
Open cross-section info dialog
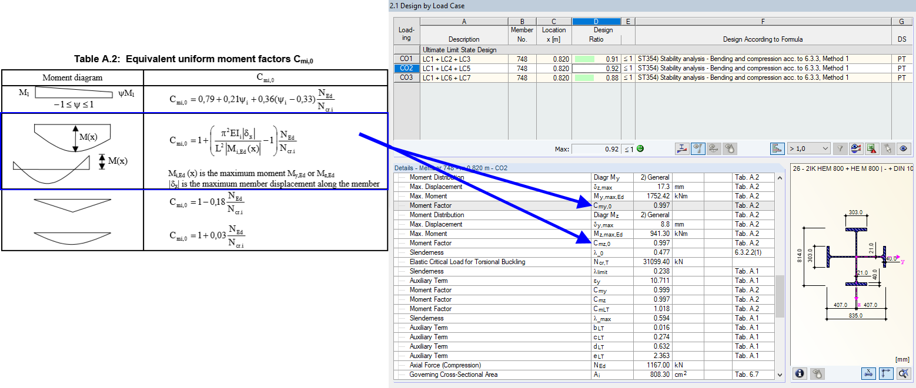800,374
